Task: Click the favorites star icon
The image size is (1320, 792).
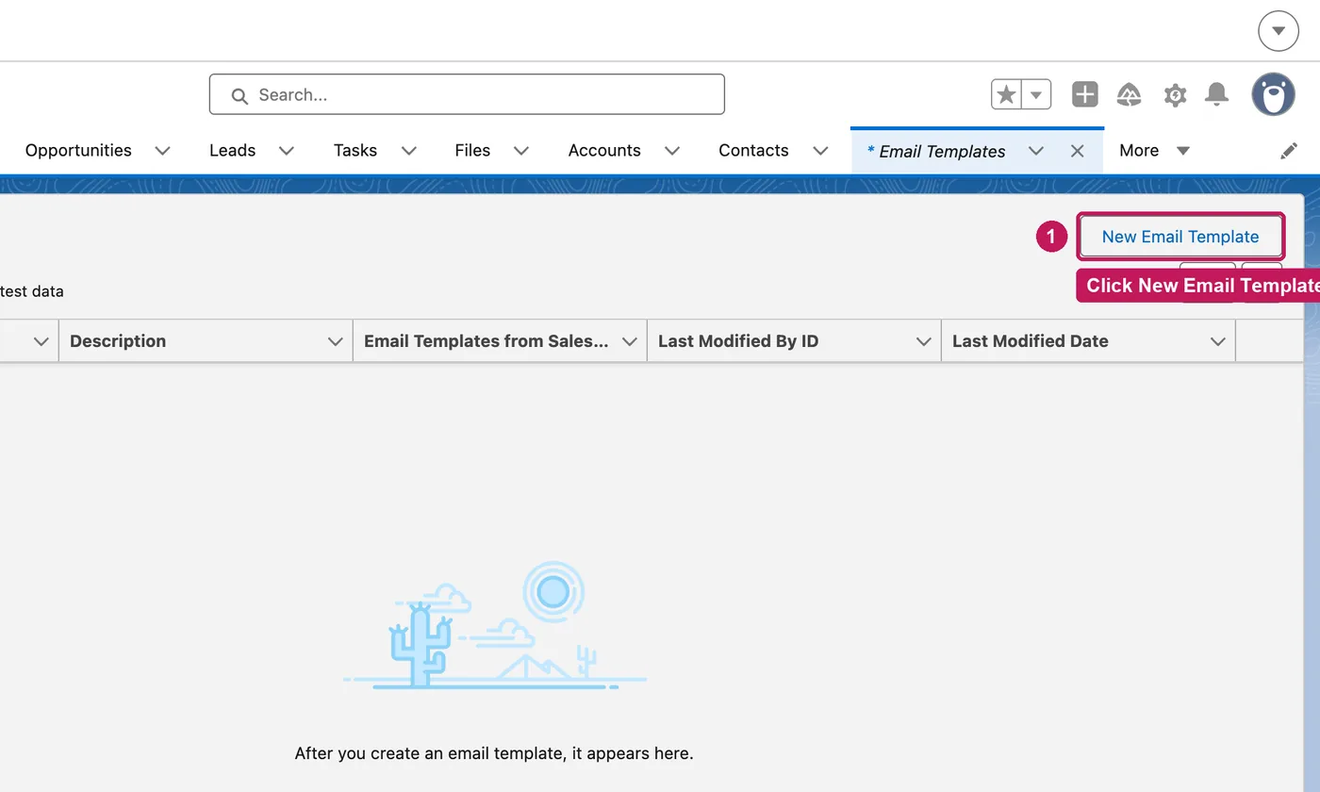Action: click(x=1007, y=94)
